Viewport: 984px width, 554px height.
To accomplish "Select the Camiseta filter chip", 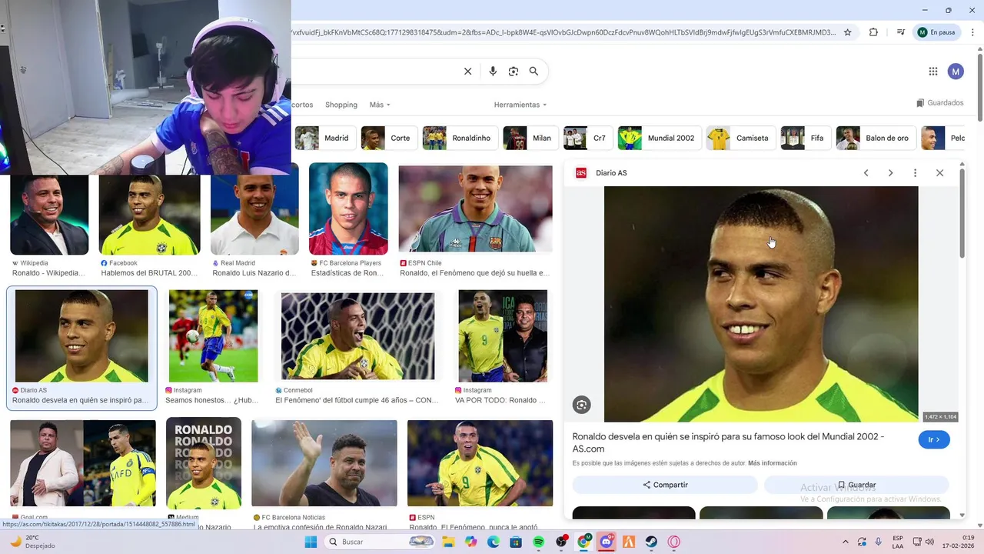I will coord(740,138).
